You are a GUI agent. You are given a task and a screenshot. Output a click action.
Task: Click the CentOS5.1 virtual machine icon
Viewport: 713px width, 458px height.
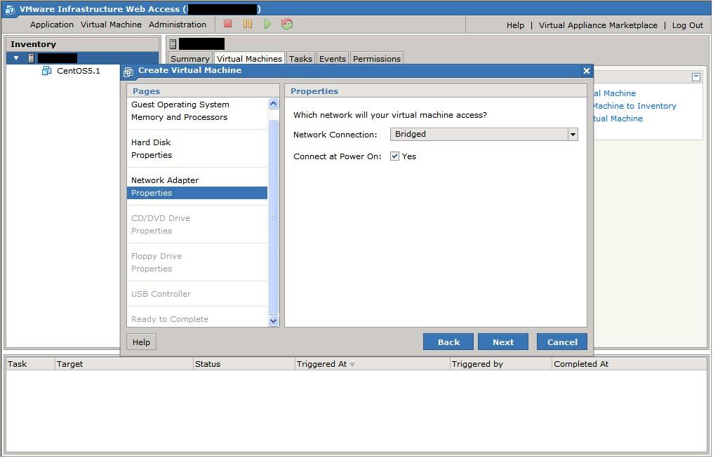[x=46, y=70]
